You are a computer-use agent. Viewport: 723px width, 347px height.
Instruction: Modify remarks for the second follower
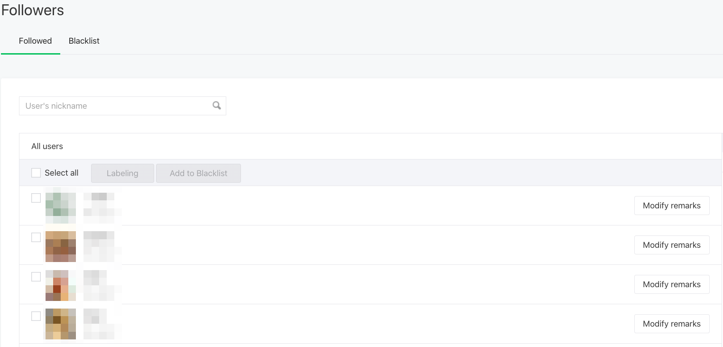pos(671,245)
